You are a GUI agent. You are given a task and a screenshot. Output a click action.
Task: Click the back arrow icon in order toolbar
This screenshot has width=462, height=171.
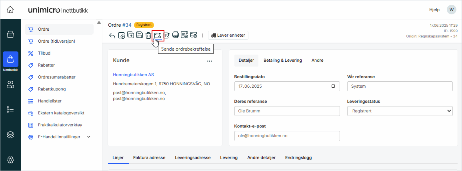point(112,35)
